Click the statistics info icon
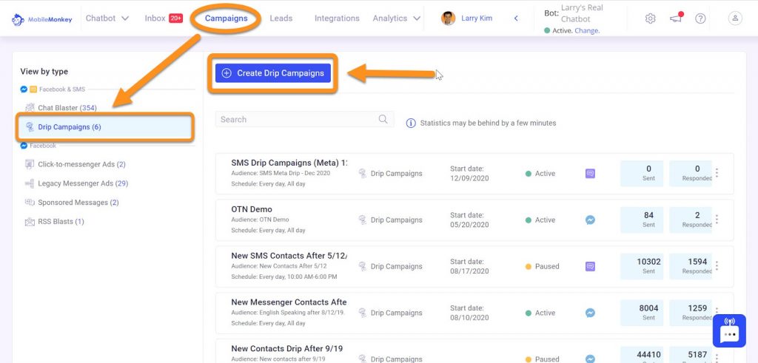The width and height of the screenshot is (758, 363). pyautogui.click(x=411, y=123)
